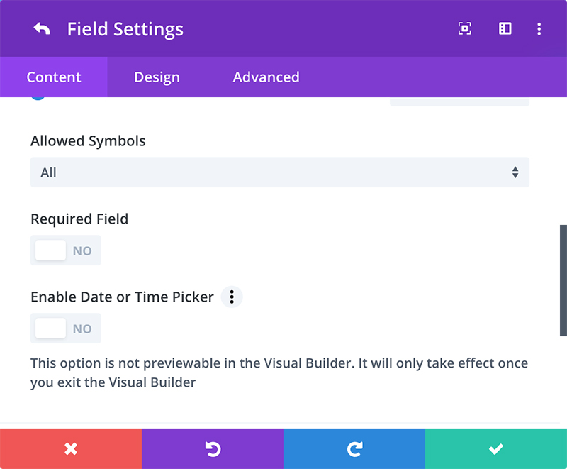Open the expand modal fullscreen icon

464,29
